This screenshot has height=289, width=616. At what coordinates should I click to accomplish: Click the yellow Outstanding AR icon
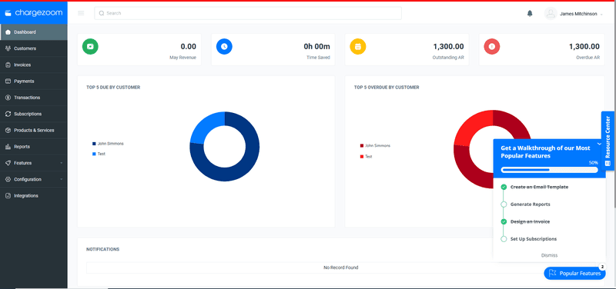358,46
